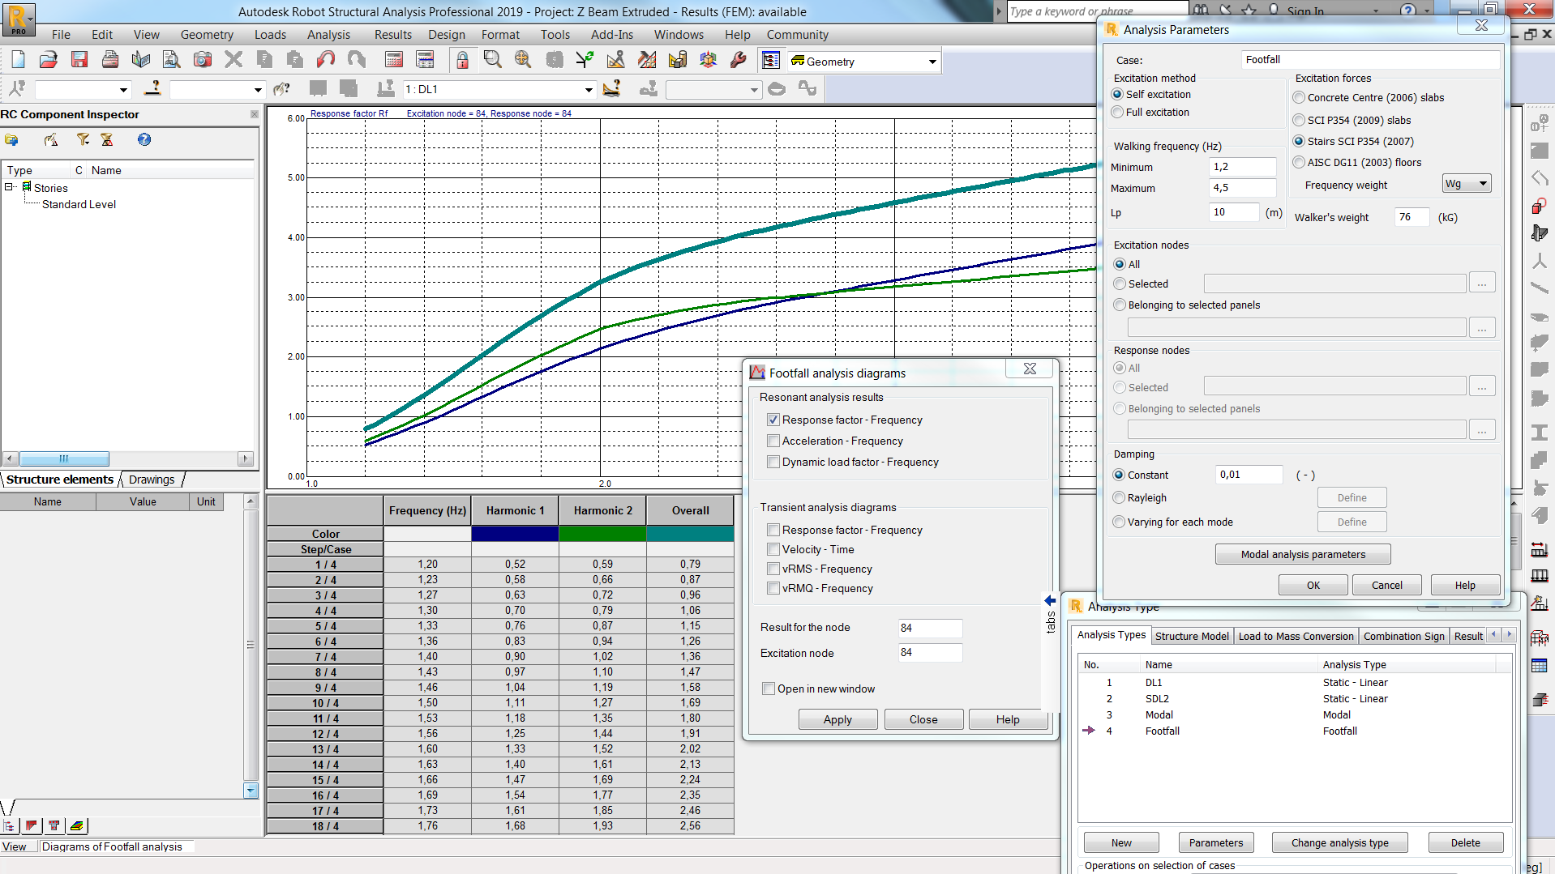Click the Save (red floppy disk) toolbar icon
Viewport: 1555px width, 874px height.
pyautogui.click(x=79, y=60)
